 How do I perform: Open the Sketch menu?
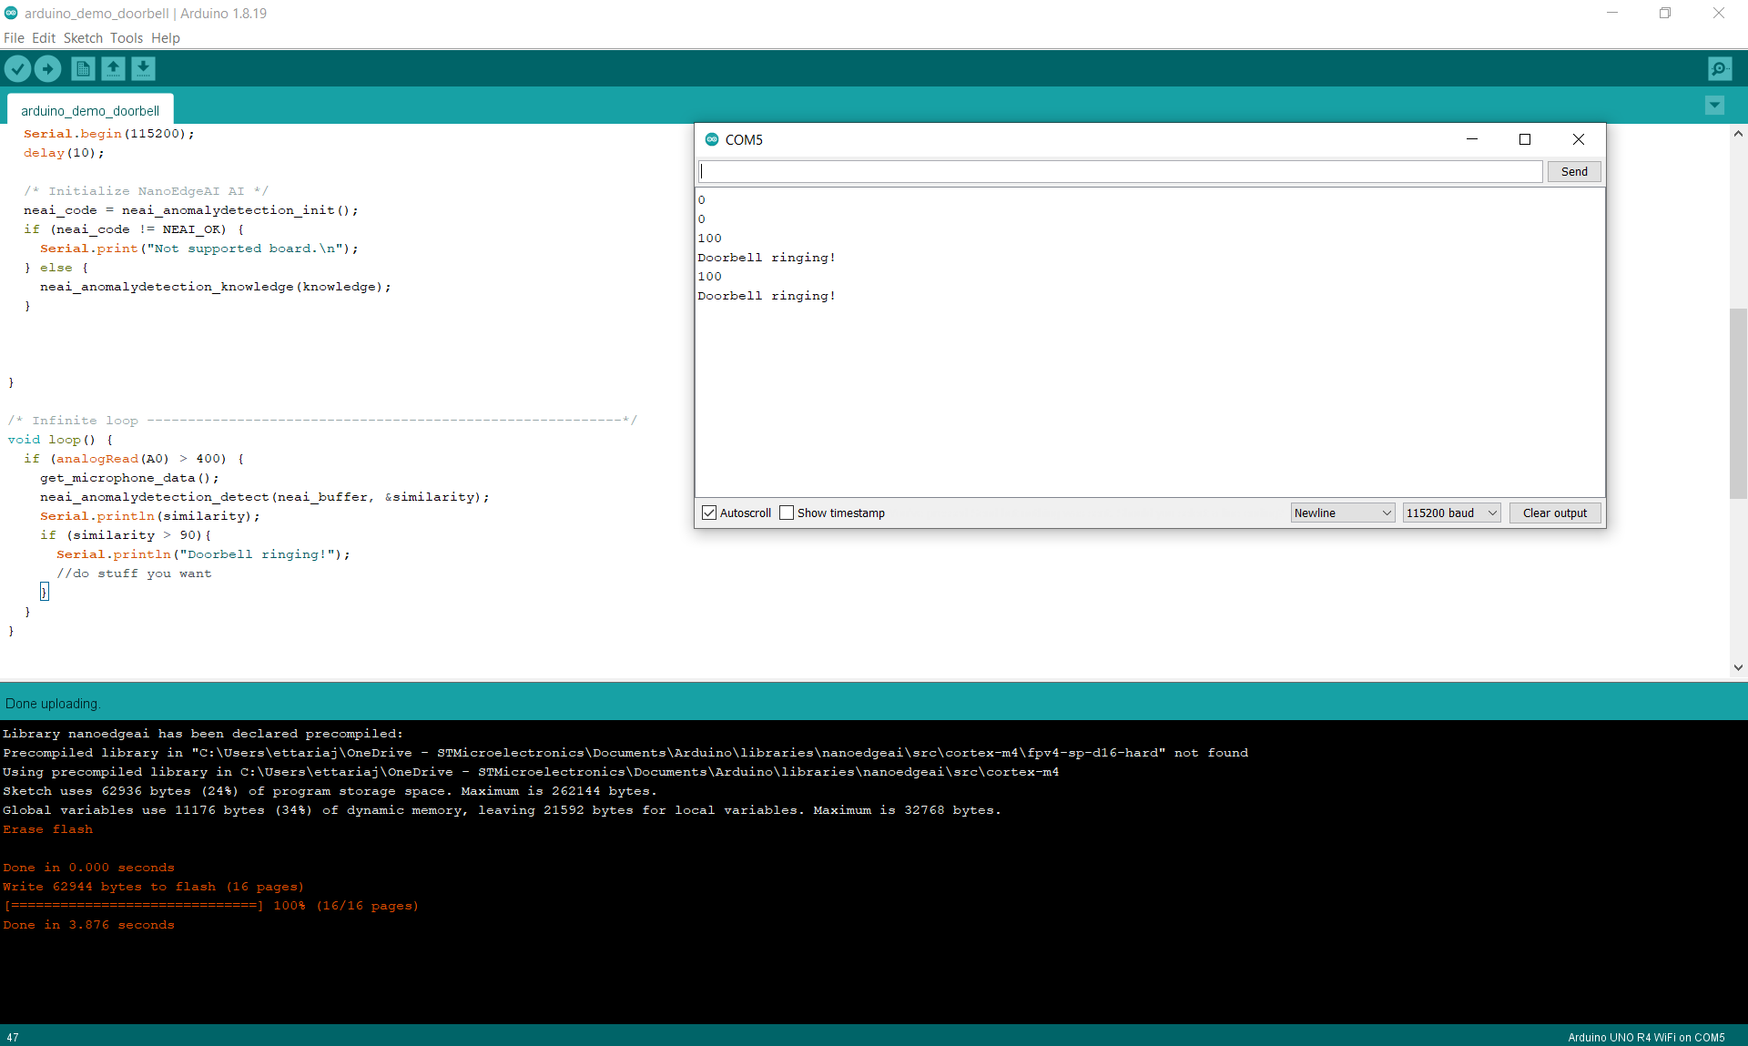coord(83,38)
